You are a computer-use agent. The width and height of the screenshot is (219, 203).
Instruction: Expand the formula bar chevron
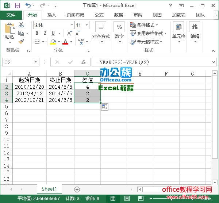click(214, 62)
